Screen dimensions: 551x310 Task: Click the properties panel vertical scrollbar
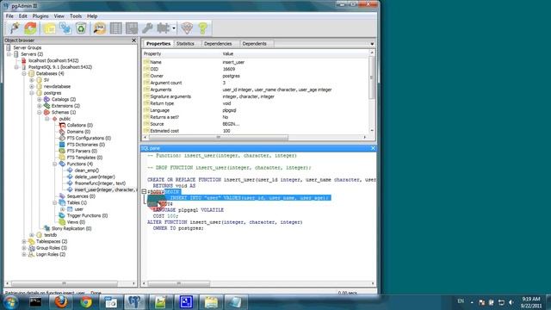372,77
